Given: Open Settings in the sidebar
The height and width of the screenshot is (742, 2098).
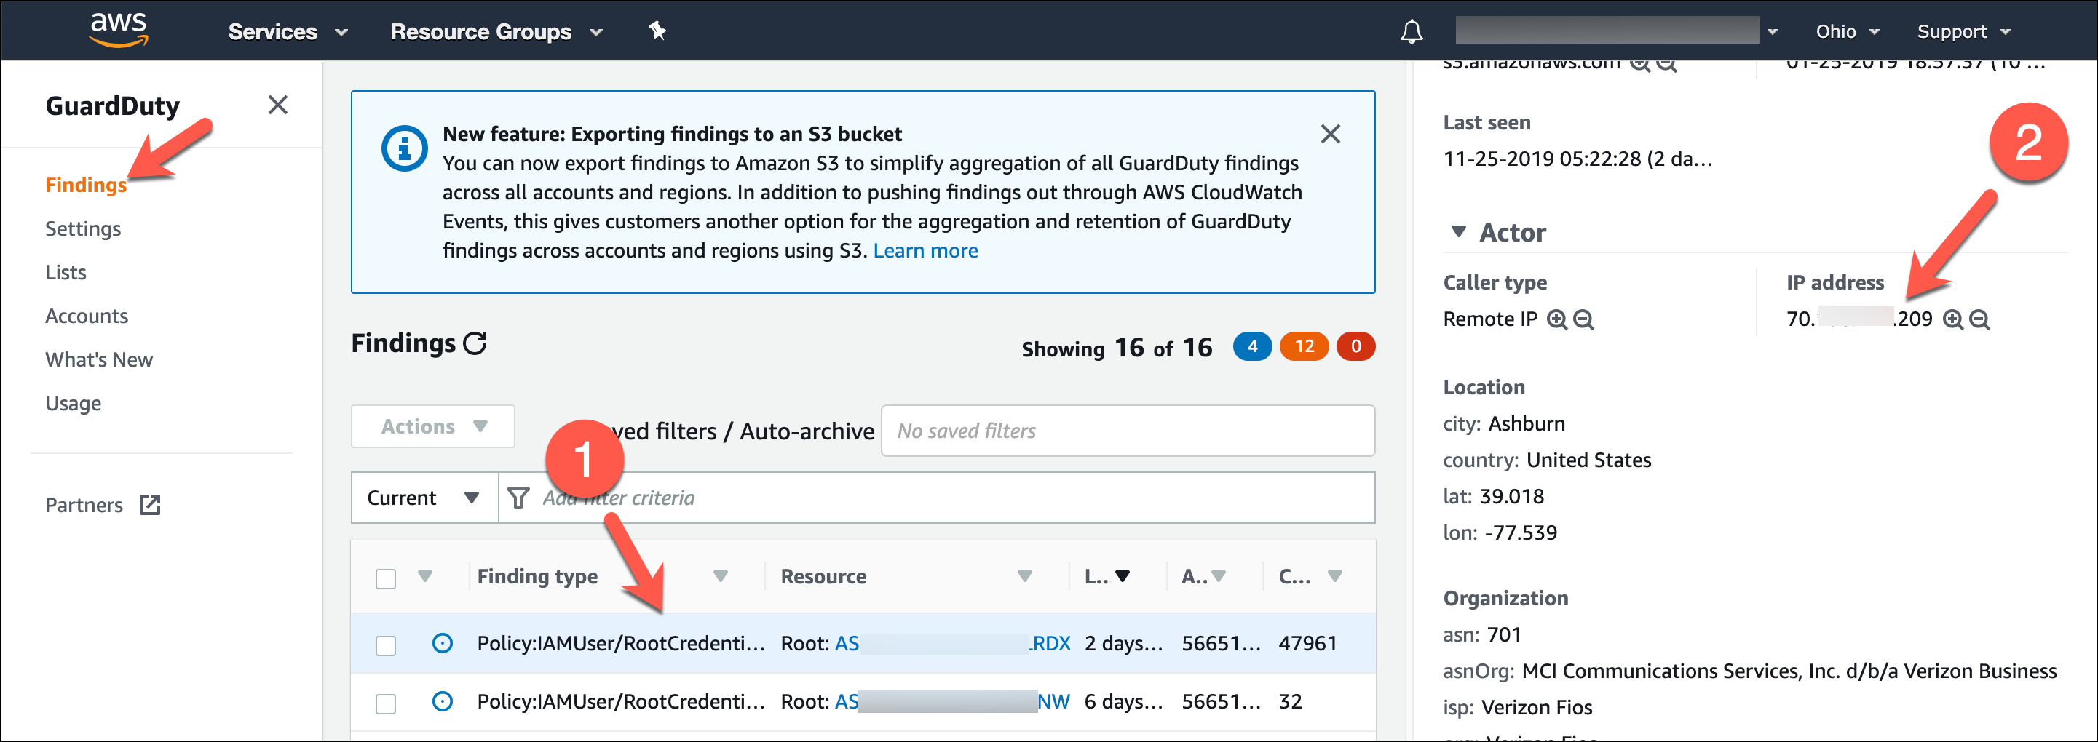Looking at the screenshot, I should [83, 228].
